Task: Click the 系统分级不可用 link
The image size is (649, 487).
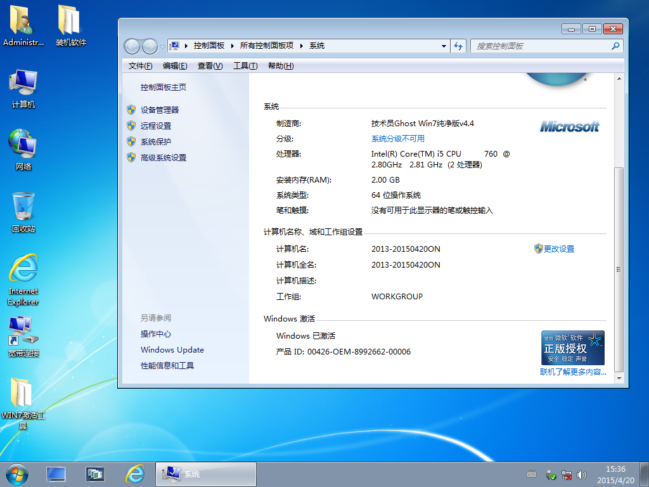Action: [398, 139]
